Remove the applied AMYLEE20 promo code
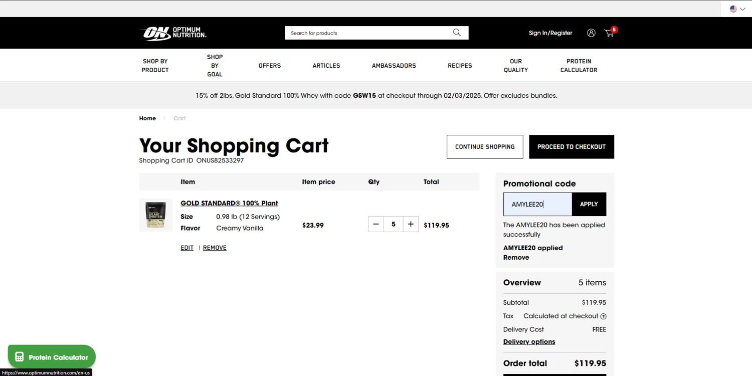This screenshot has width=752, height=376. pyautogui.click(x=516, y=257)
